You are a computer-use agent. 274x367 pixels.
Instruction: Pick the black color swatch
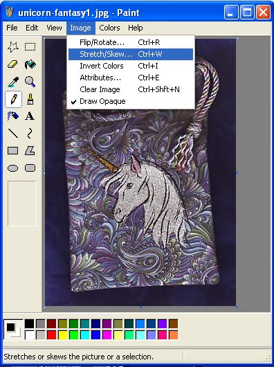pos(30,324)
